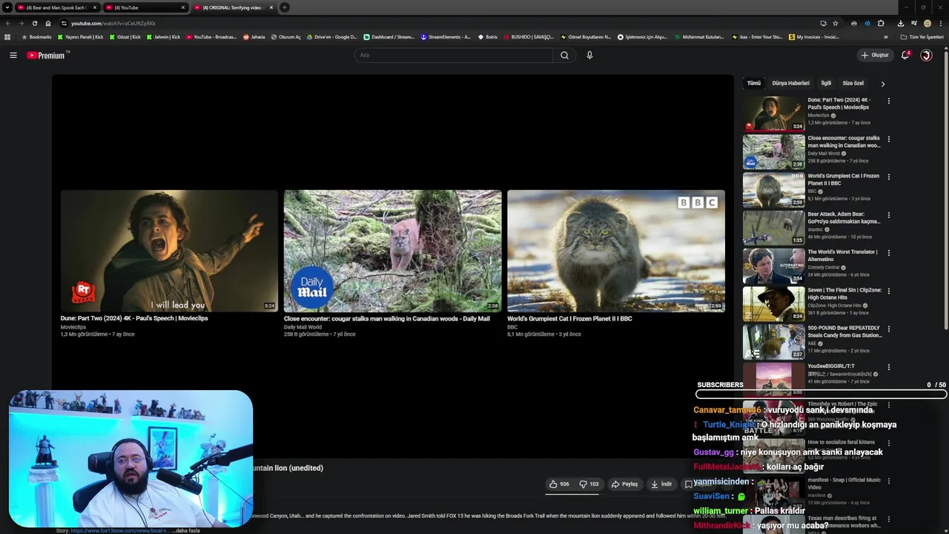Open the YouTube hamburger guide menu
The height and width of the screenshot is (534, 949).
click(13, 55)
